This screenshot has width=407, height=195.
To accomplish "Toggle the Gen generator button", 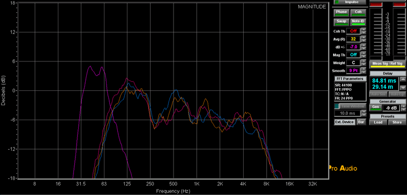I will tap(375, 107).
